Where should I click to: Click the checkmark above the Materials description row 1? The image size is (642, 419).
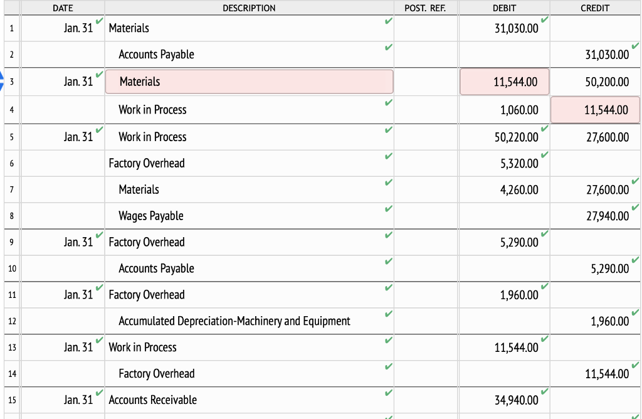click(x=388, y=20)
